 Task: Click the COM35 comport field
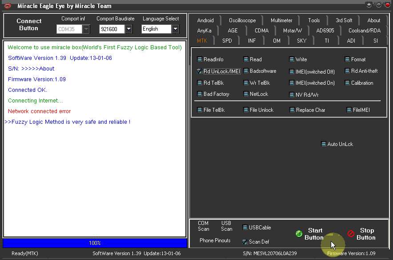click(69, 29)
